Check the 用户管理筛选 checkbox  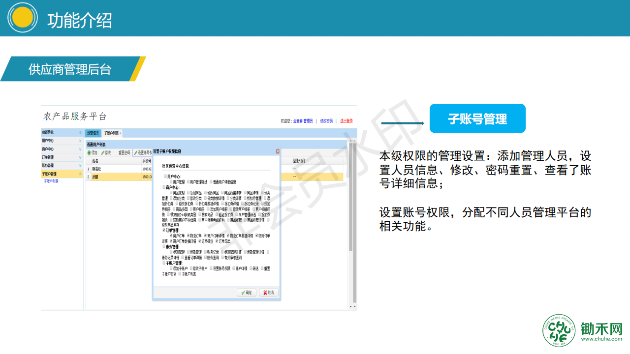click(189, 182)
